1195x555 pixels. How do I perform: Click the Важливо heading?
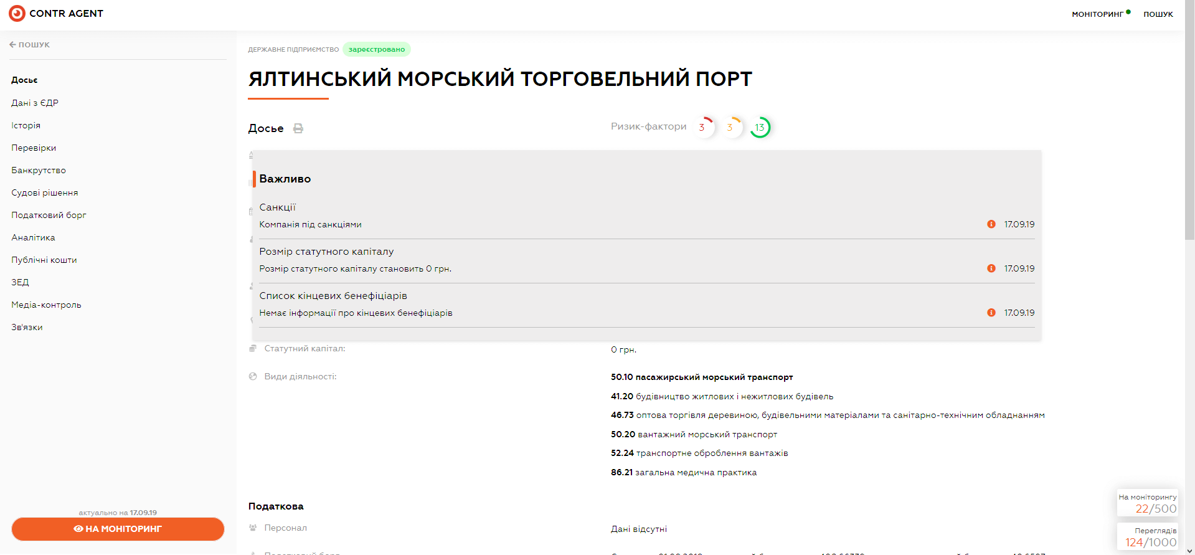(x=285, y=179)
